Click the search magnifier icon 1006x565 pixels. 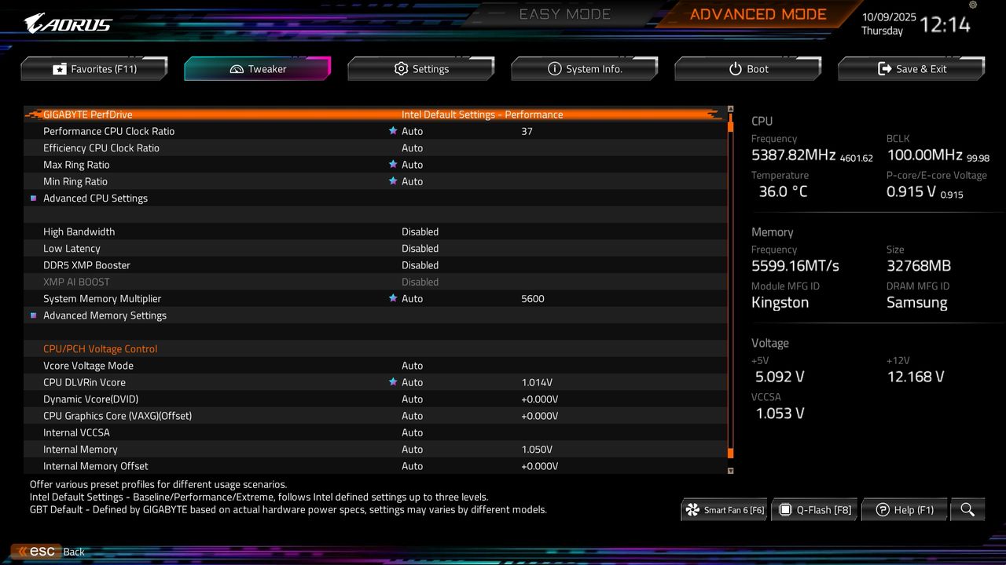pos(967,509)
